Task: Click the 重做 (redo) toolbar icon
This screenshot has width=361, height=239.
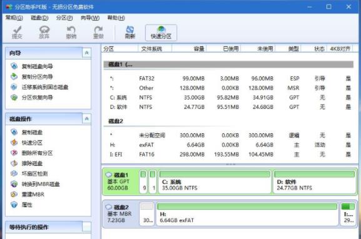Action: click(x=98, y=33)
